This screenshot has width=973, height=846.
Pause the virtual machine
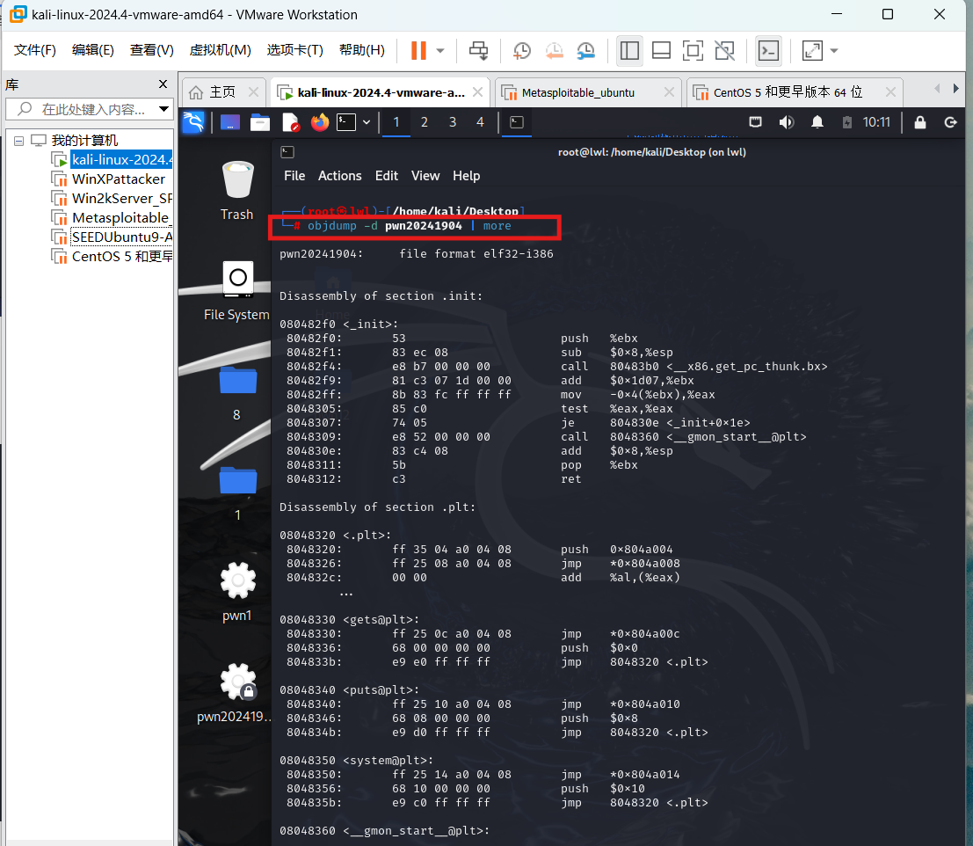419,51
